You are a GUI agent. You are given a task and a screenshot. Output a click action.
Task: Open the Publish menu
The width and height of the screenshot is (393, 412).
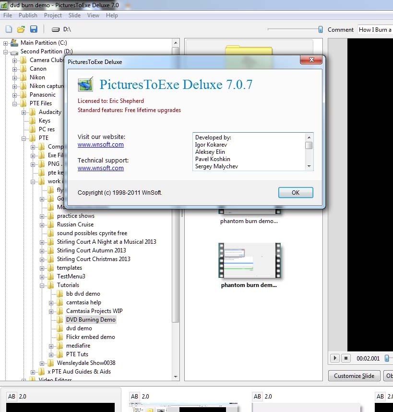[x=28, y=15]
